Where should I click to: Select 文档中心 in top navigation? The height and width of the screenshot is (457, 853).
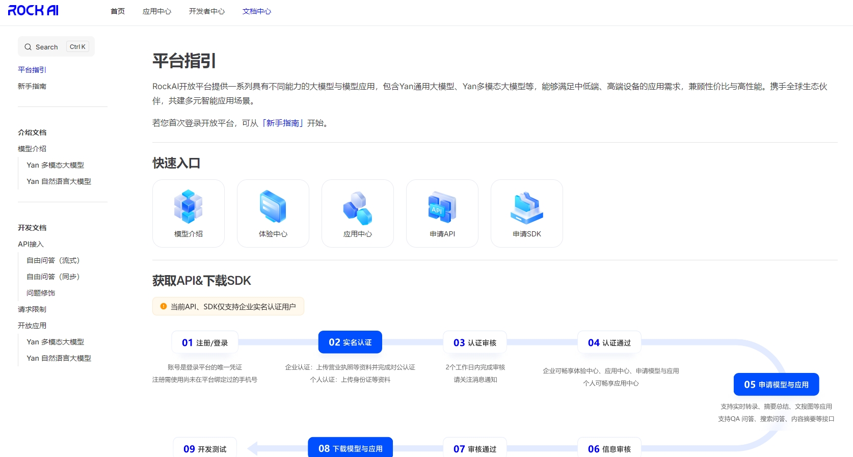[x=257, y=11]
